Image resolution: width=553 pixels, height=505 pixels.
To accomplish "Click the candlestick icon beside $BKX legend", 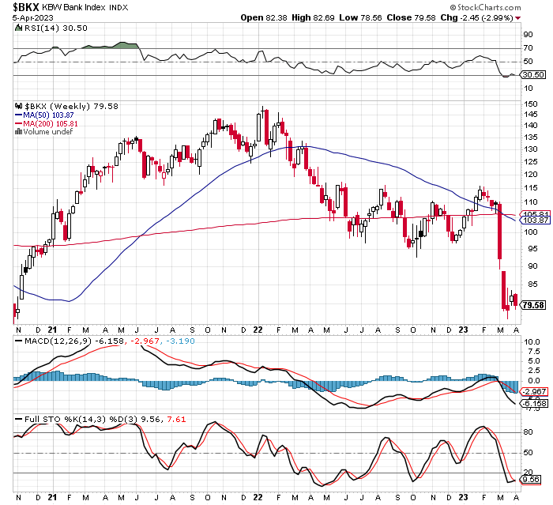I will (x=18, y=106).
